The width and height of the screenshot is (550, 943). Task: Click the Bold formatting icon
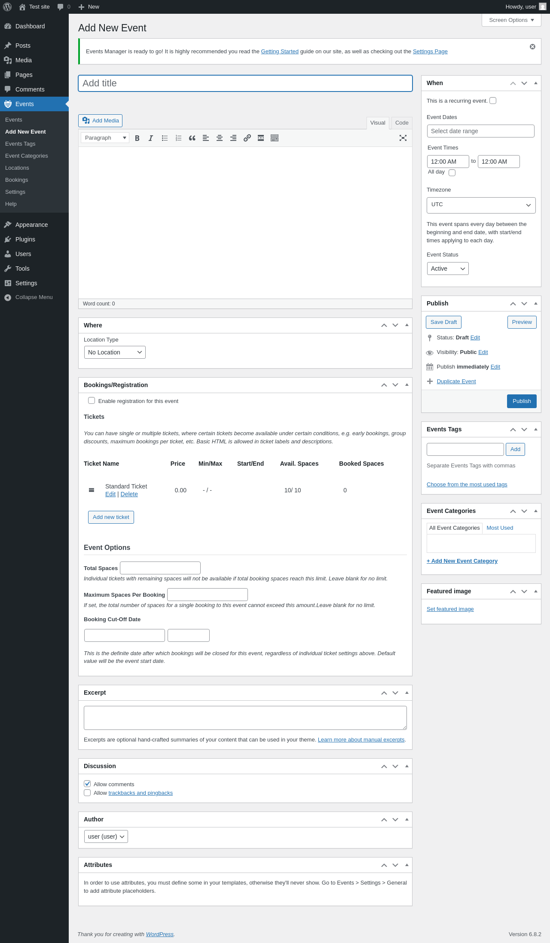pos(137,138)
